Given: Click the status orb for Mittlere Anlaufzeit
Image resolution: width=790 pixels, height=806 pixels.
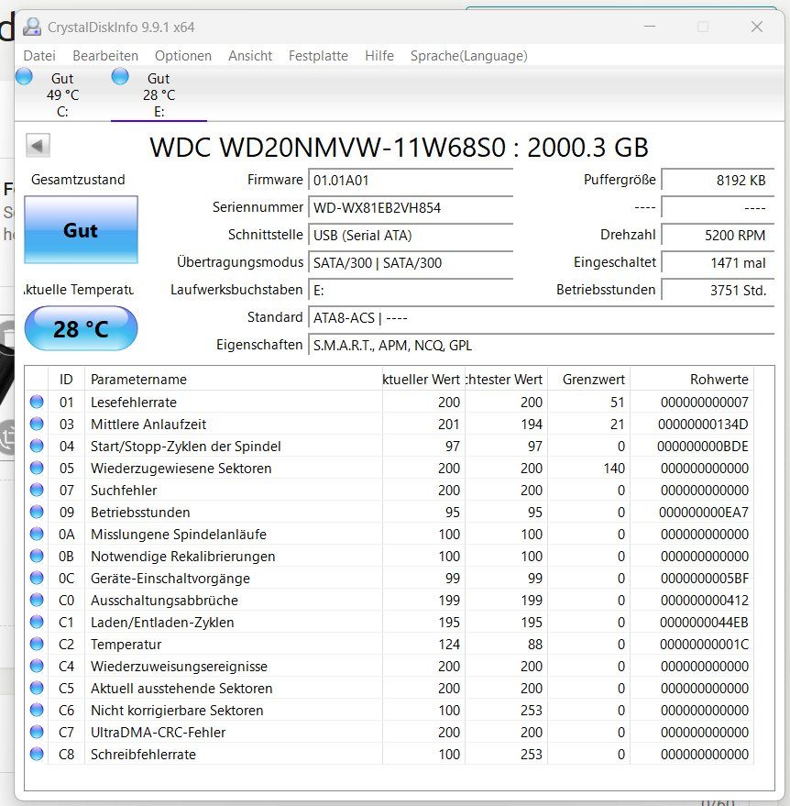Looking at the screenshot, I should point(37,424).
